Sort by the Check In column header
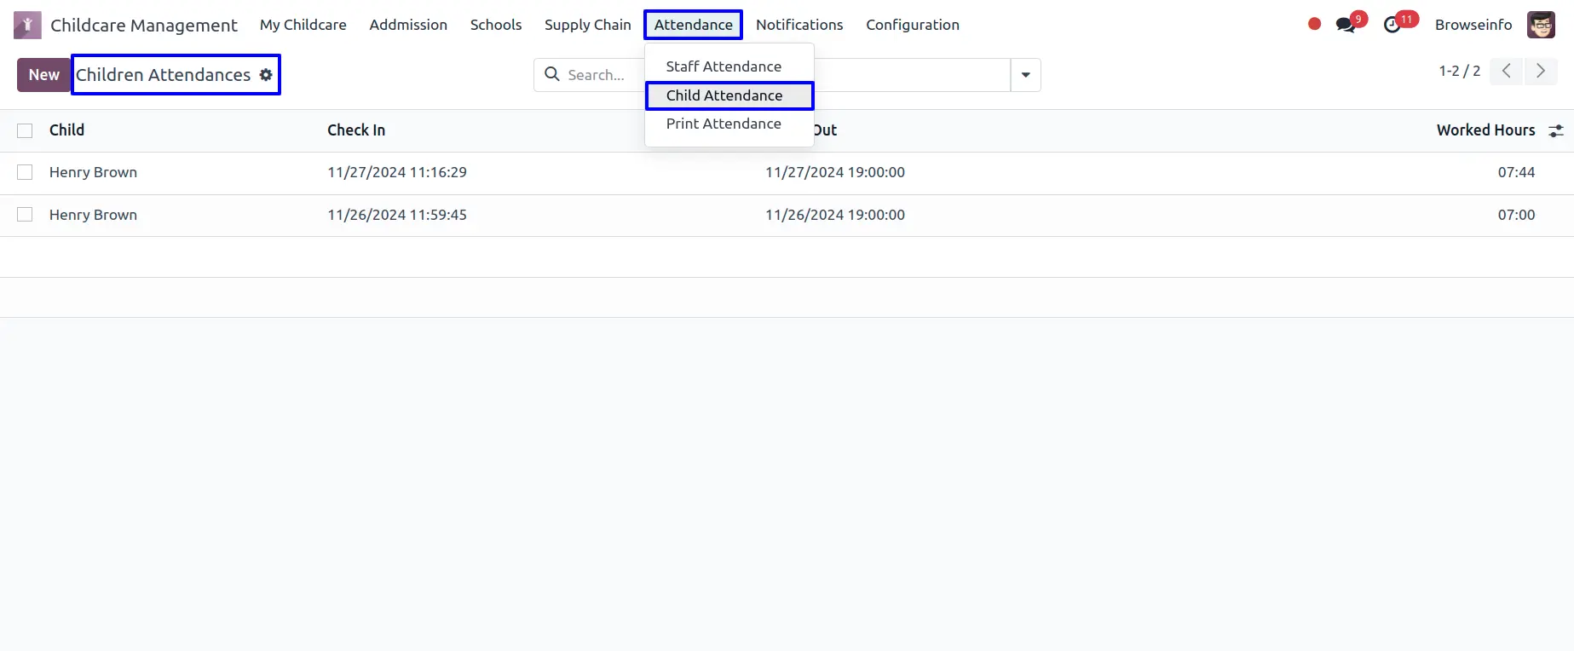 [356, 130]
